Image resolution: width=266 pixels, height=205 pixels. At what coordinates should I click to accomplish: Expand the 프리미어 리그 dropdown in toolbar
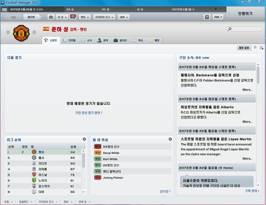104,17
